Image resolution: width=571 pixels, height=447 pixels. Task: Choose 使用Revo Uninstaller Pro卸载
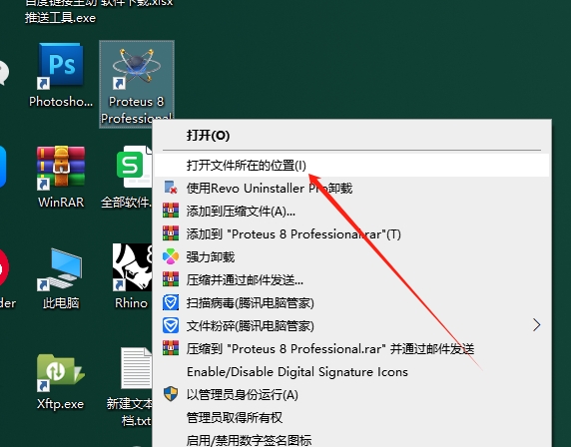pyautogui.click(x=351, y=189)
